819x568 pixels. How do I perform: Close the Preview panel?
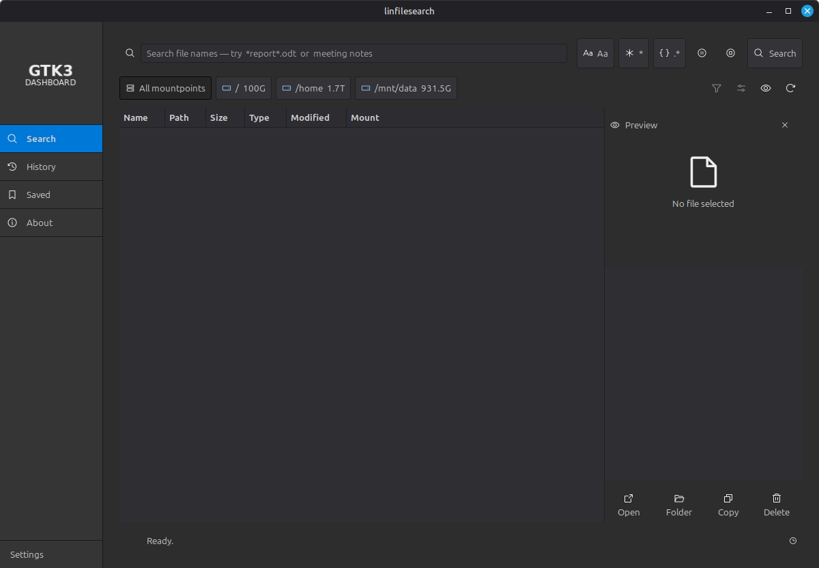click(785, 125)
